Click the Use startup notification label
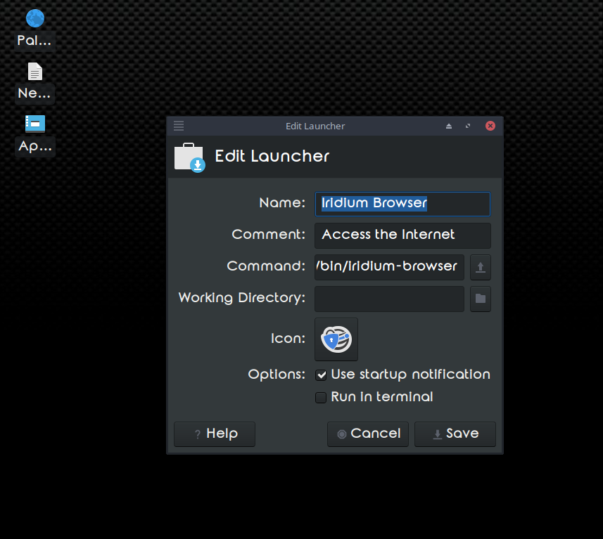 [410, 375]
